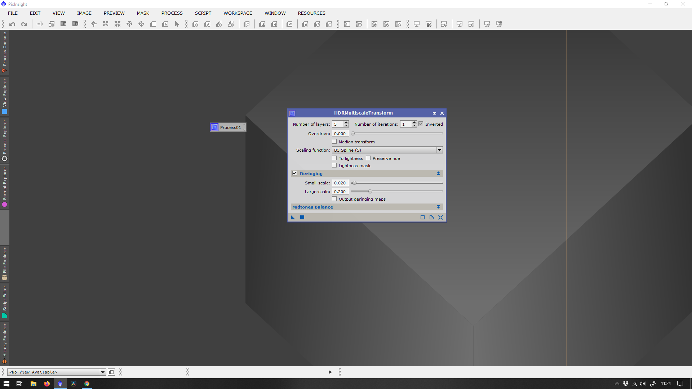Enable Output deringing maps checkbox

[334, 199]
